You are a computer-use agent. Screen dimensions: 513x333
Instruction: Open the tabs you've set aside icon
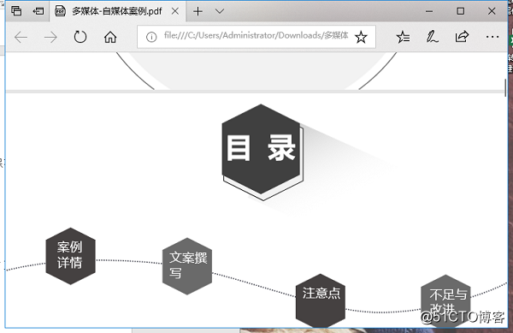pos(16,11)
